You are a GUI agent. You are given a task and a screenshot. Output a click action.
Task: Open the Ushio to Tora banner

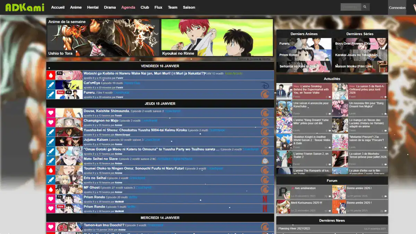103,37
